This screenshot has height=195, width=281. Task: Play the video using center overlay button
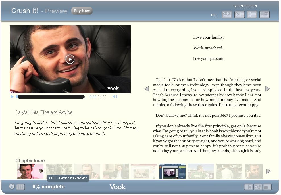point(70,59)
